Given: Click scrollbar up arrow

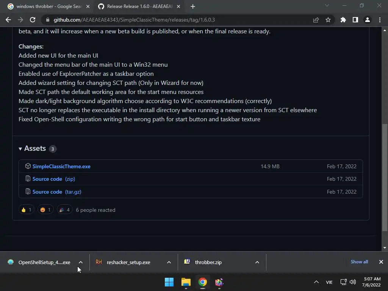Looking at the screenshot, I should tap(385, 30).
